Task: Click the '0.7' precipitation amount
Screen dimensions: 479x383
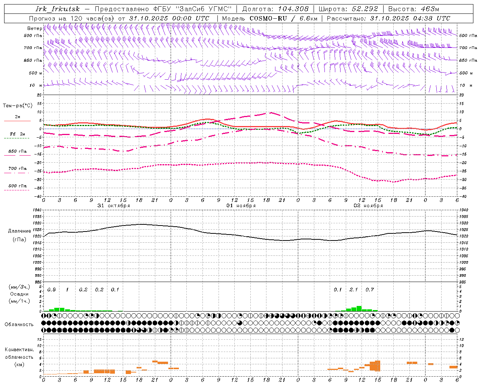Action: pyautogui.click(x=370, y=290)
